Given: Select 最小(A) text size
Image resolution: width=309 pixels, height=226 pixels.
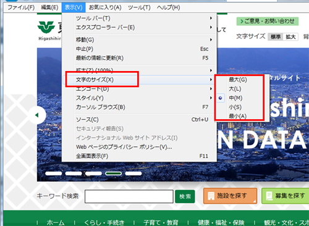Looking at the screenshot, I should (242, 116).
